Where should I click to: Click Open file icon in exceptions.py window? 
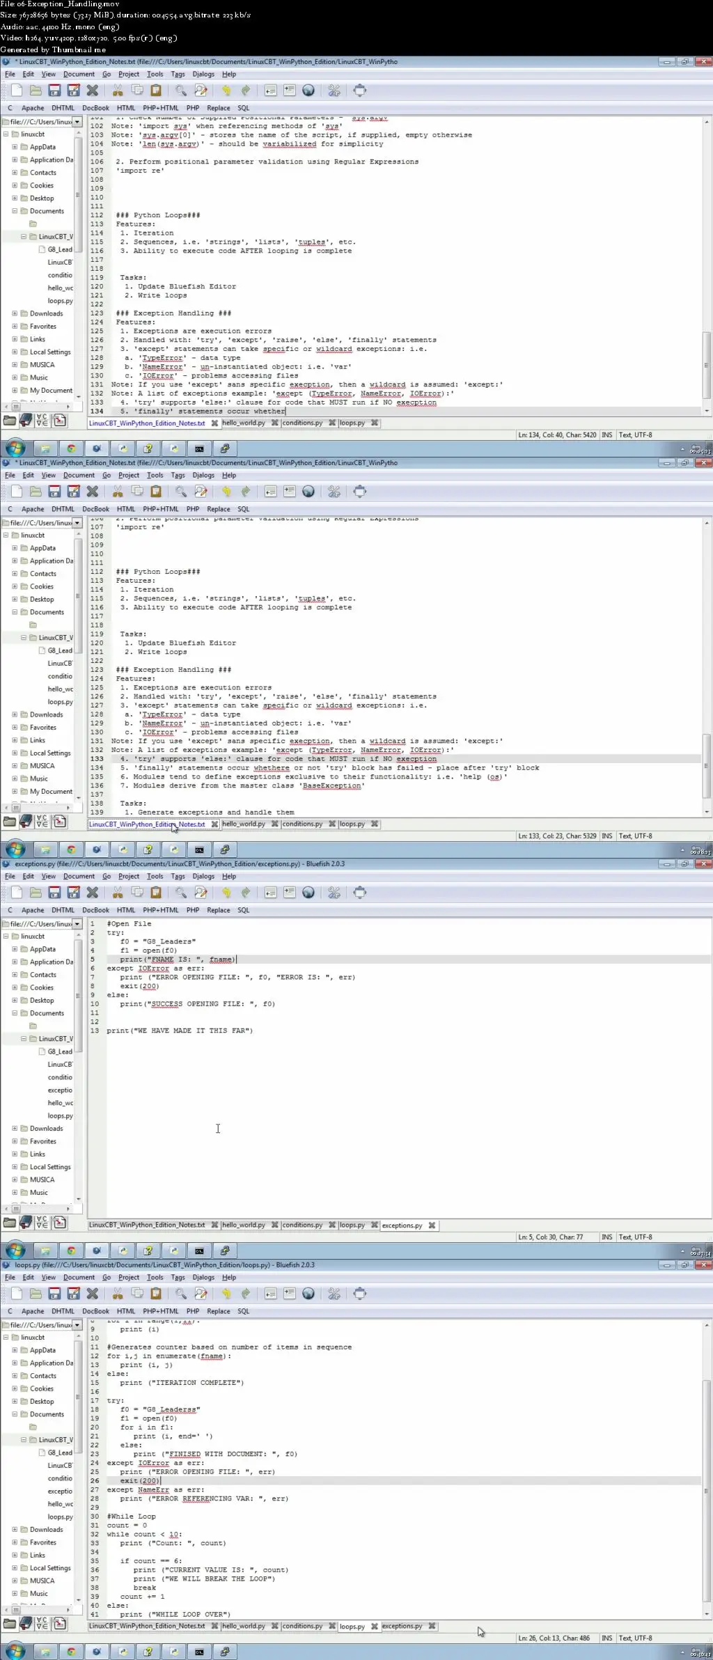coord(36,892)
